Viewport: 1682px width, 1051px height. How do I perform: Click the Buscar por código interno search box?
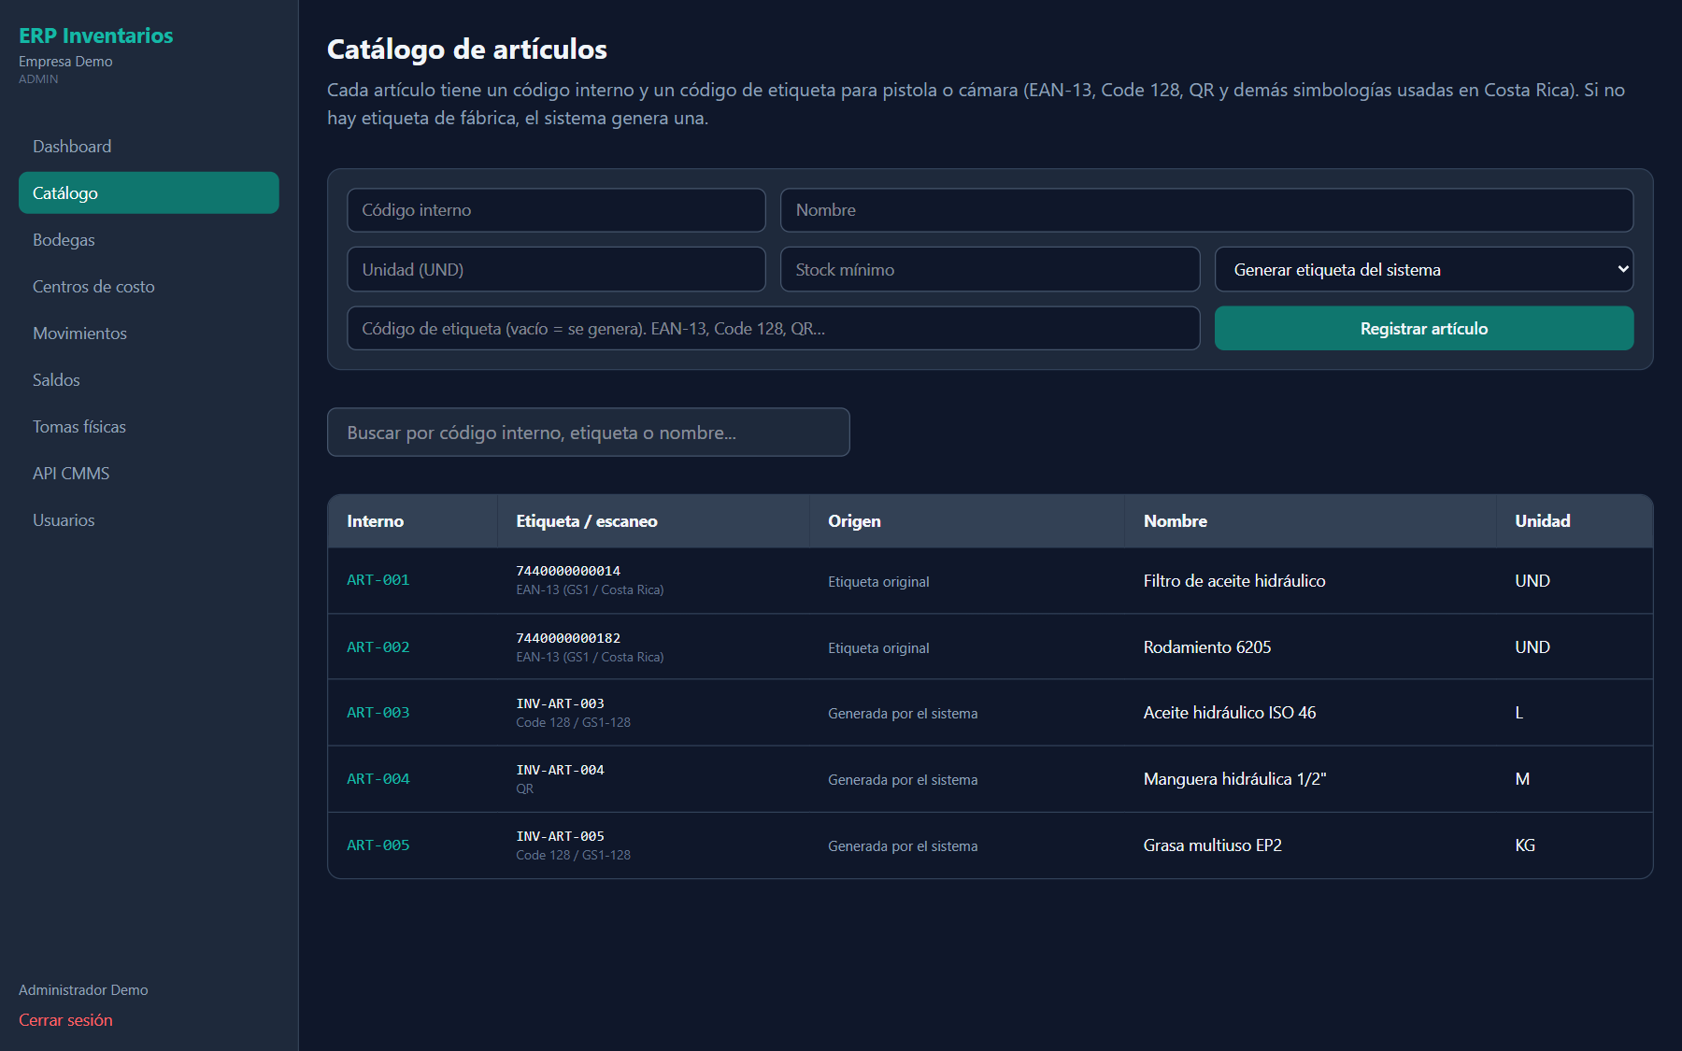point(588,433)
